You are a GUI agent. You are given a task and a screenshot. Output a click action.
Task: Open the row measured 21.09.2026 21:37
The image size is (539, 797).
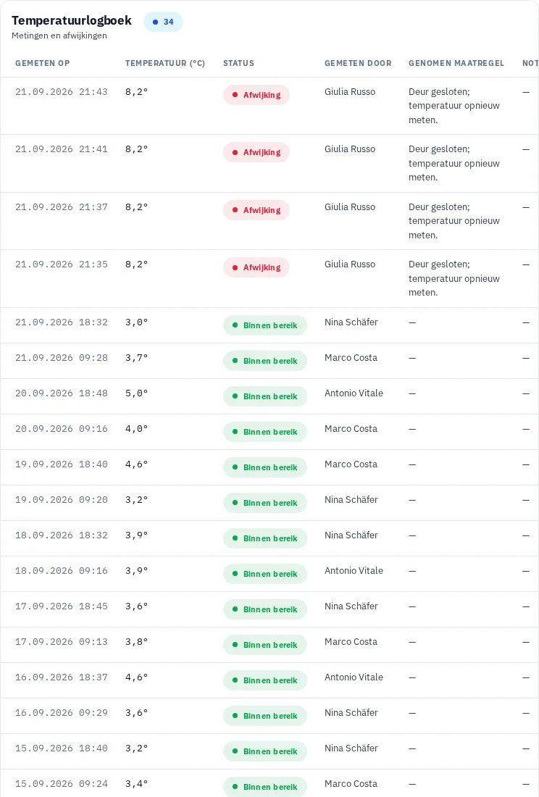269,221
